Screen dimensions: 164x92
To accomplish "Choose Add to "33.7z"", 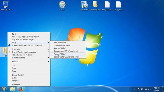I will click(x=68, y=48).
